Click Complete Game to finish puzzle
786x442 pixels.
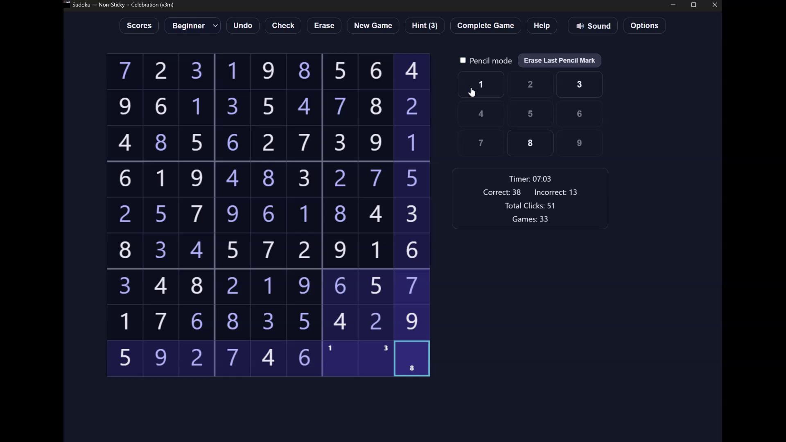pos(485,25)
